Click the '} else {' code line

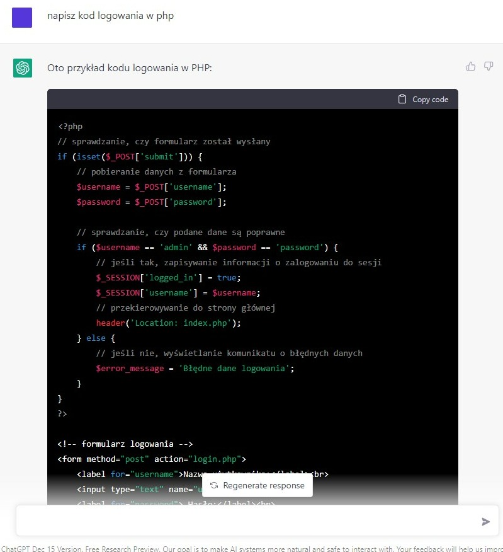pos(96,338)
